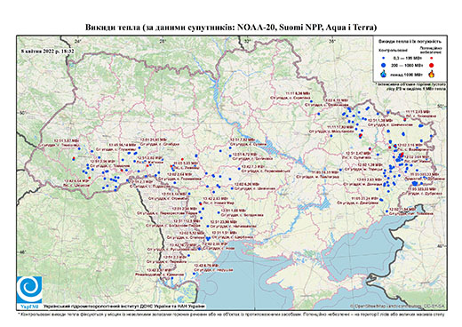Click the 36° longitude grid label
This screenshot has height=327, width=462.
(x=332, y=41)
